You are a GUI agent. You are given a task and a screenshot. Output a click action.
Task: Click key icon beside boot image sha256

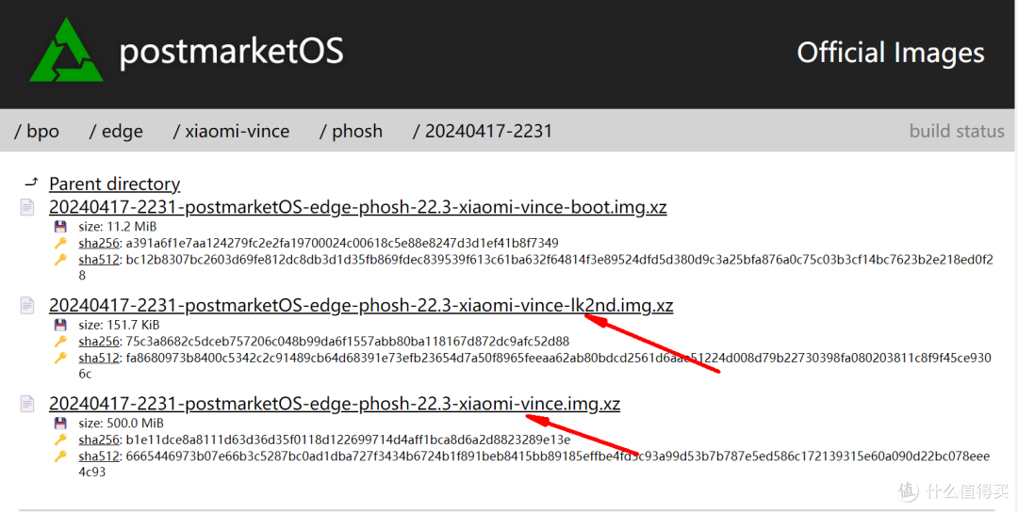[60, 243]
